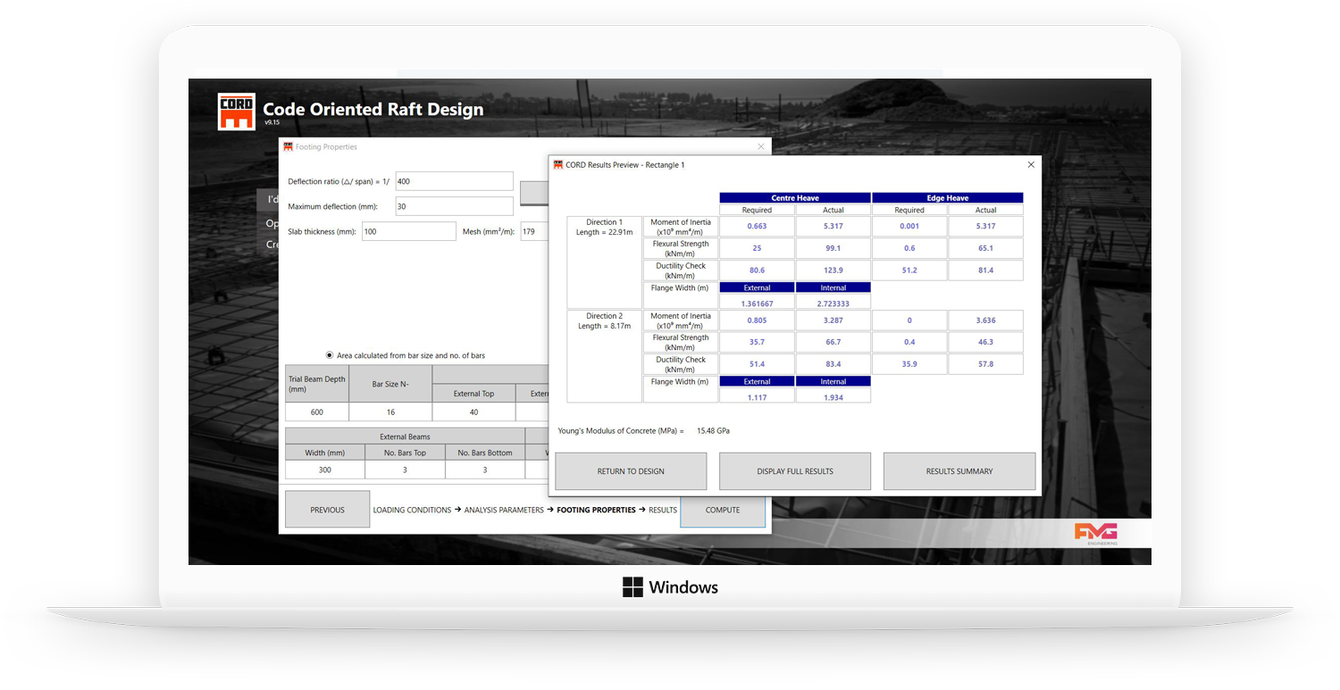Click the value 0.663 in results table

click(x=757, y=226)
